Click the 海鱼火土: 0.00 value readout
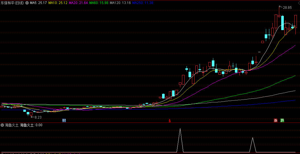The width and height of the screenshot is (300, 154). pos(31,125)
